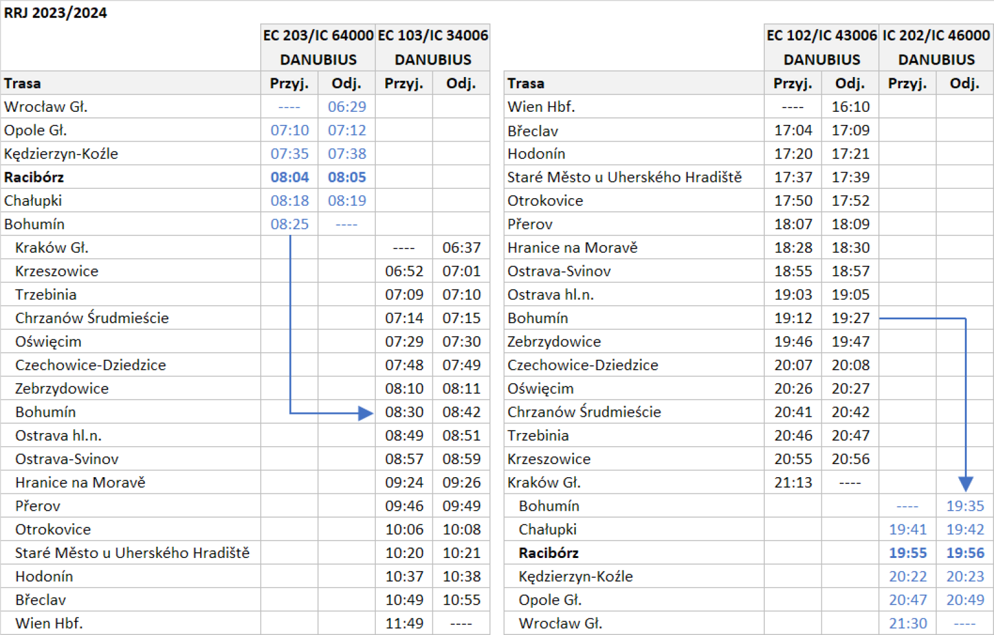This screenshot has height=635, width=994.
Task: Select the 19:27 Bohumín departure time
Action: coord(850,318)
